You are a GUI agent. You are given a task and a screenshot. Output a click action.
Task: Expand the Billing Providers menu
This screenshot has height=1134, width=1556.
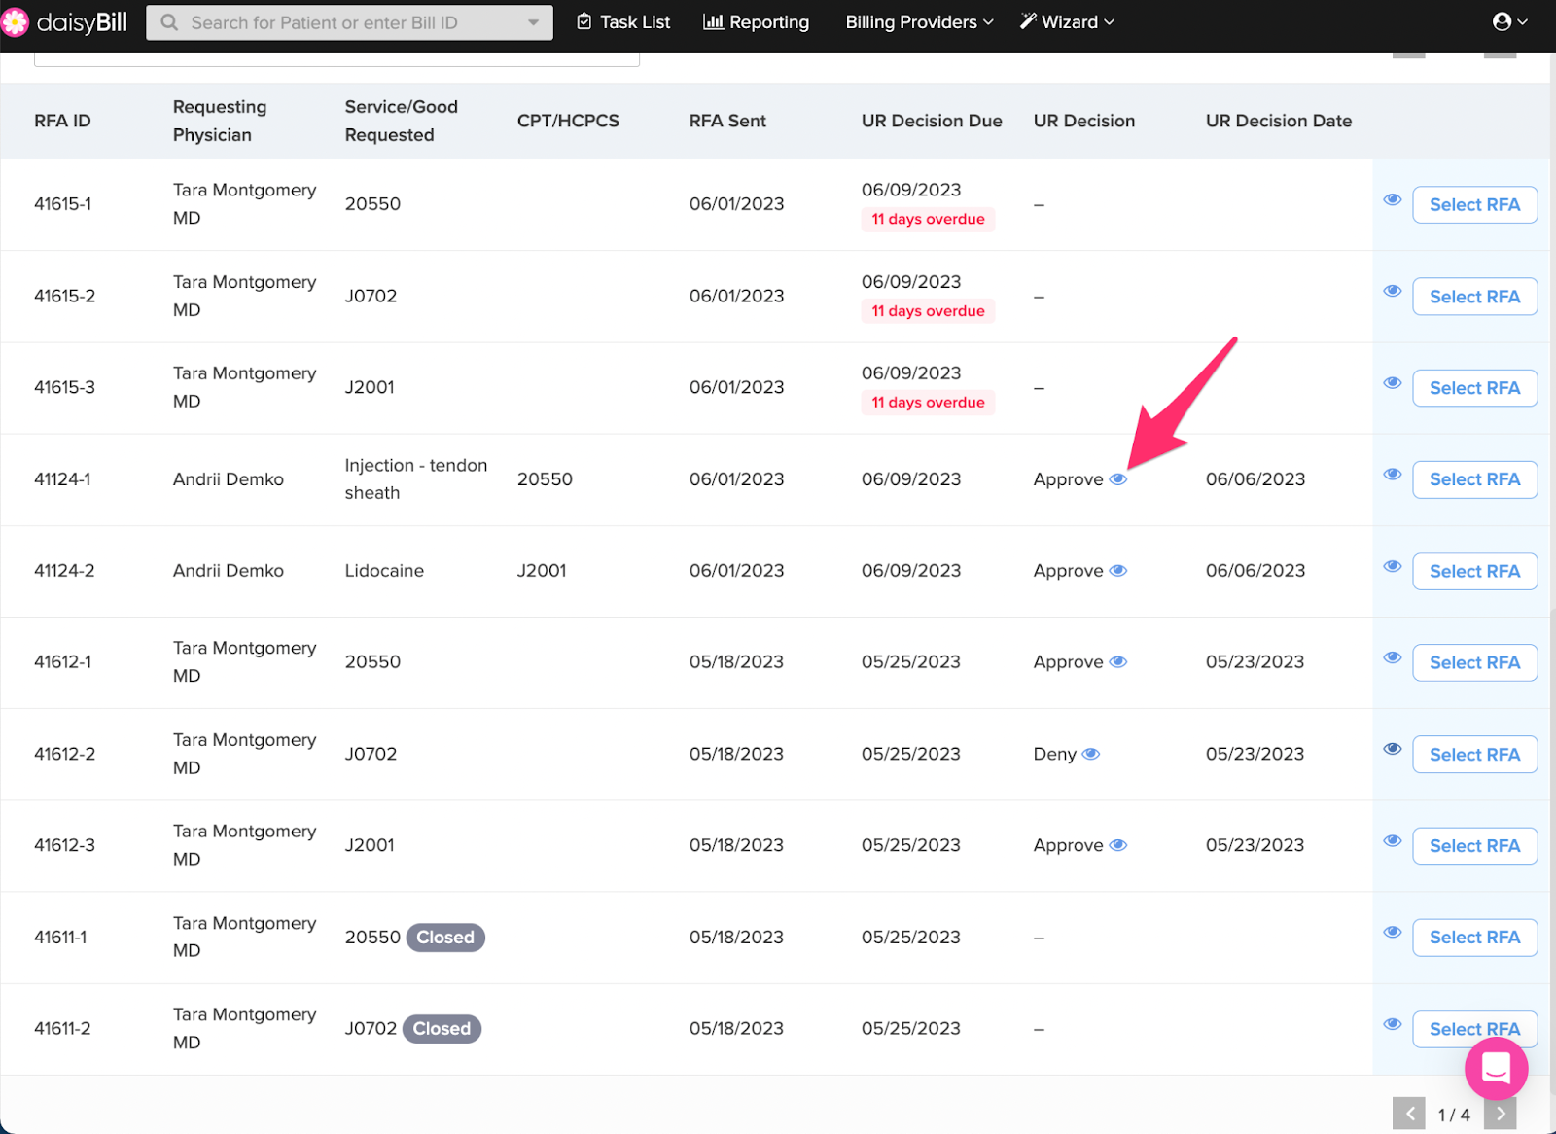919,21
